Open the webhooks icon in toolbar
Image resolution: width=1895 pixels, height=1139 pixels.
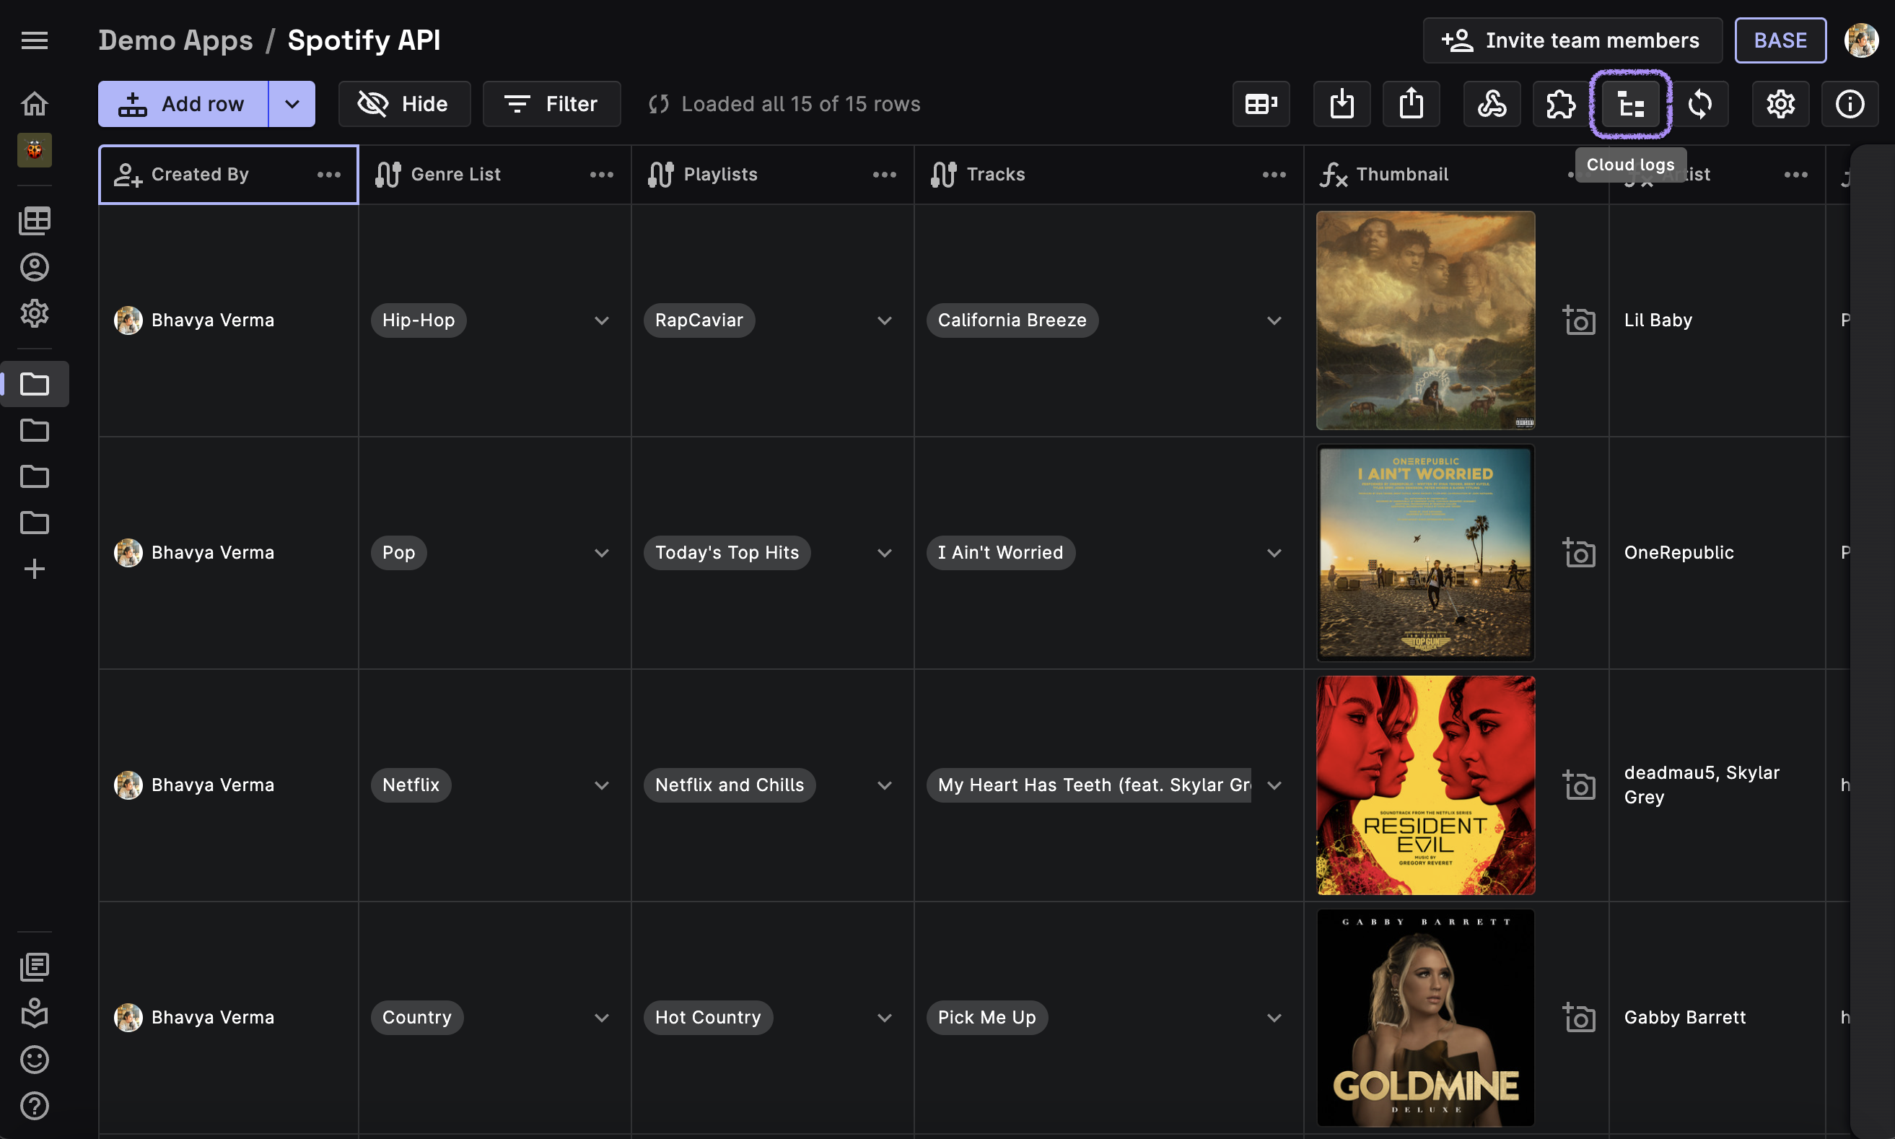click(x=1492, y=104)
